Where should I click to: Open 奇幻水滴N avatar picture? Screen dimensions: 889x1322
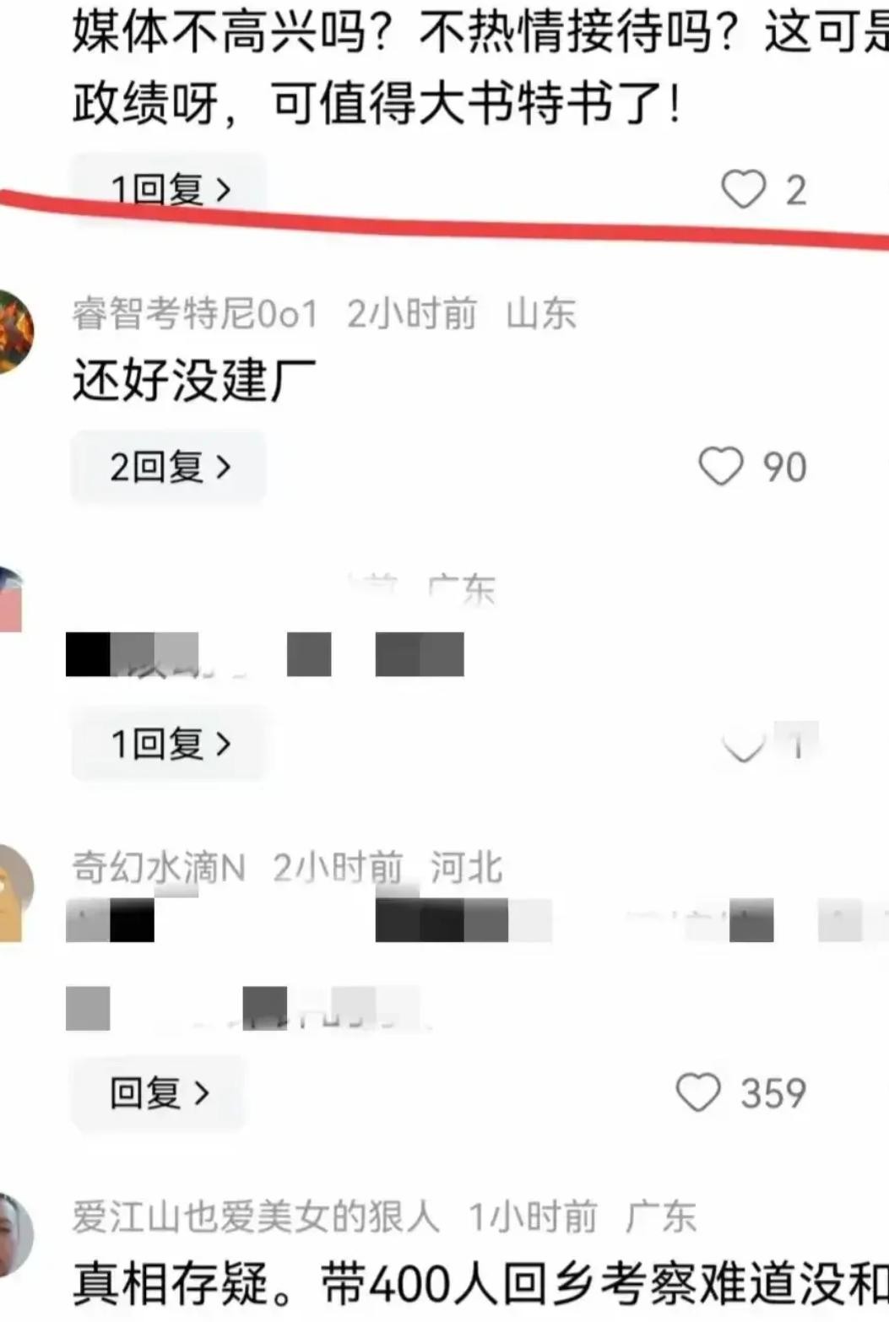pyautogui.click(x=15, y=891)
